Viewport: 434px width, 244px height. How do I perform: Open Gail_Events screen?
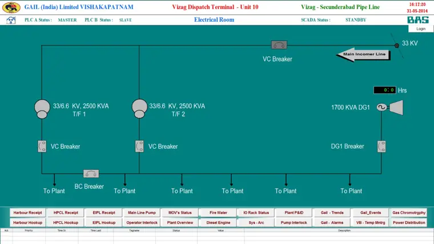point(371,213)
